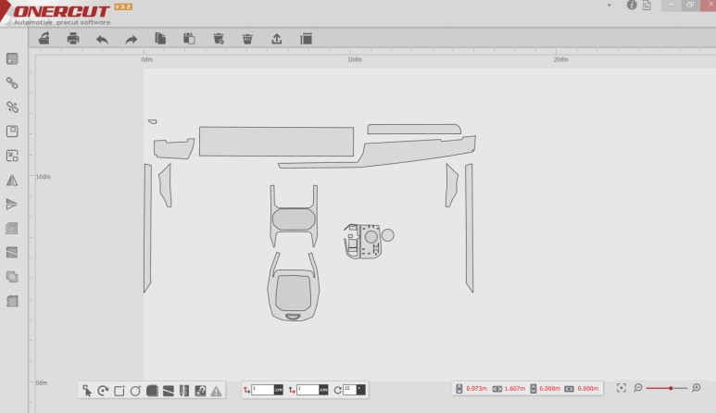Screen dimensions: 716x413
Task: Click the broken link (unlink) sidebar icon
Action: pos(12,107)
